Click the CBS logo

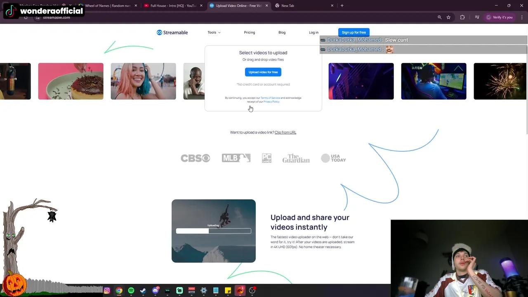point(196,158)
